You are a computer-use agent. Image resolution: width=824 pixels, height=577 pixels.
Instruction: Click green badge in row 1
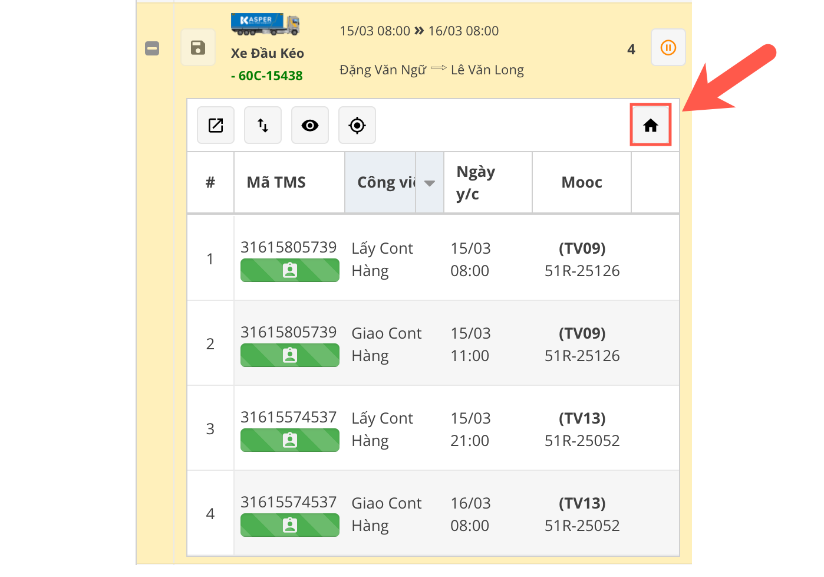(289, 271)
